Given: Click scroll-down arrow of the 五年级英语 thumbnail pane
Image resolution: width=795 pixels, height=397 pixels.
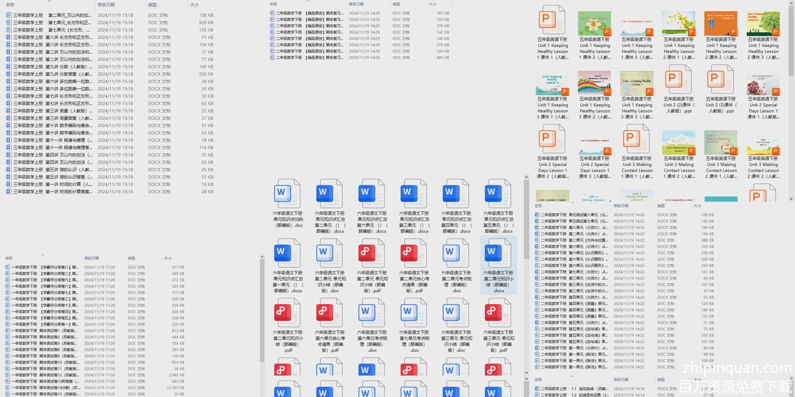Looking at the screenshot, I should click(x=791, y=198).
